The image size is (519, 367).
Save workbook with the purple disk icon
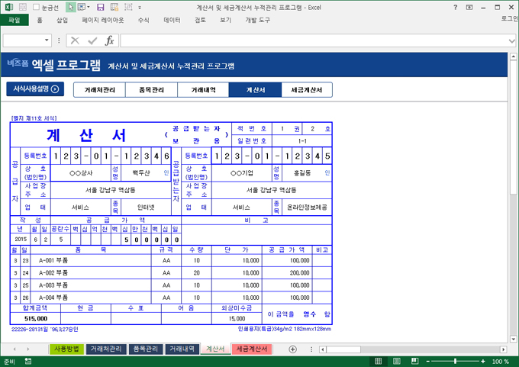pos(101,7)
